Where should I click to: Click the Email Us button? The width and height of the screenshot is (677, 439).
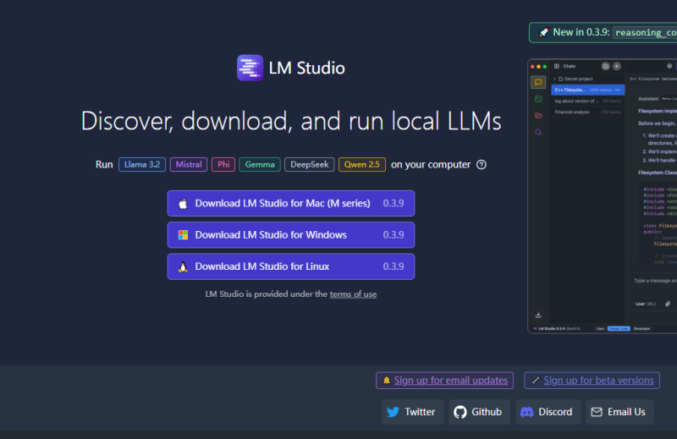point(619,412)
